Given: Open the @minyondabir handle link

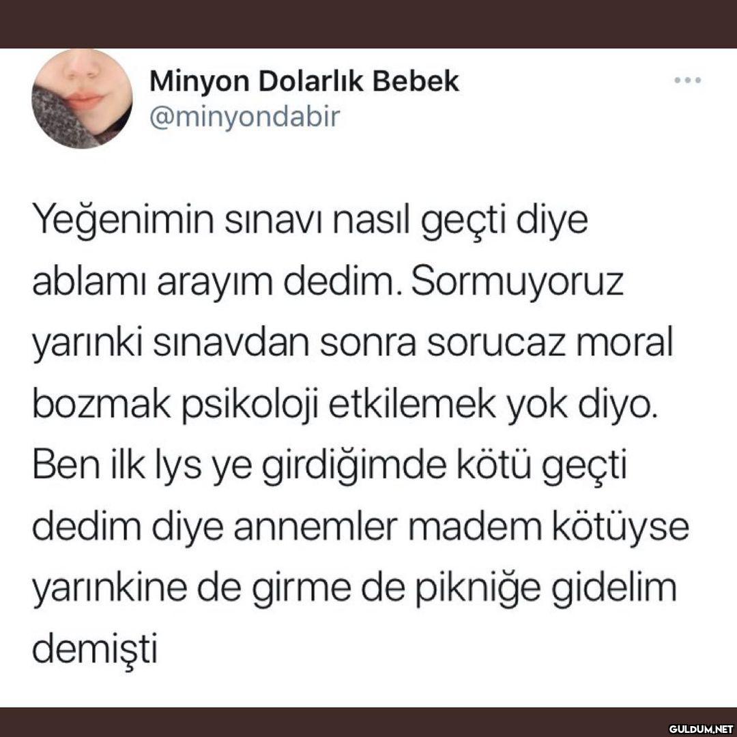Looking at the screenshot, I should (x=244, y=117).
